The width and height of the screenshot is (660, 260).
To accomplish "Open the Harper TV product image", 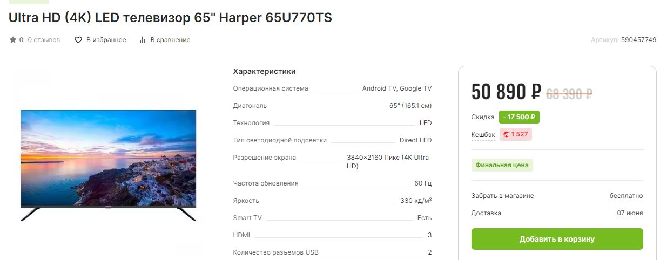I will (108, 166).
